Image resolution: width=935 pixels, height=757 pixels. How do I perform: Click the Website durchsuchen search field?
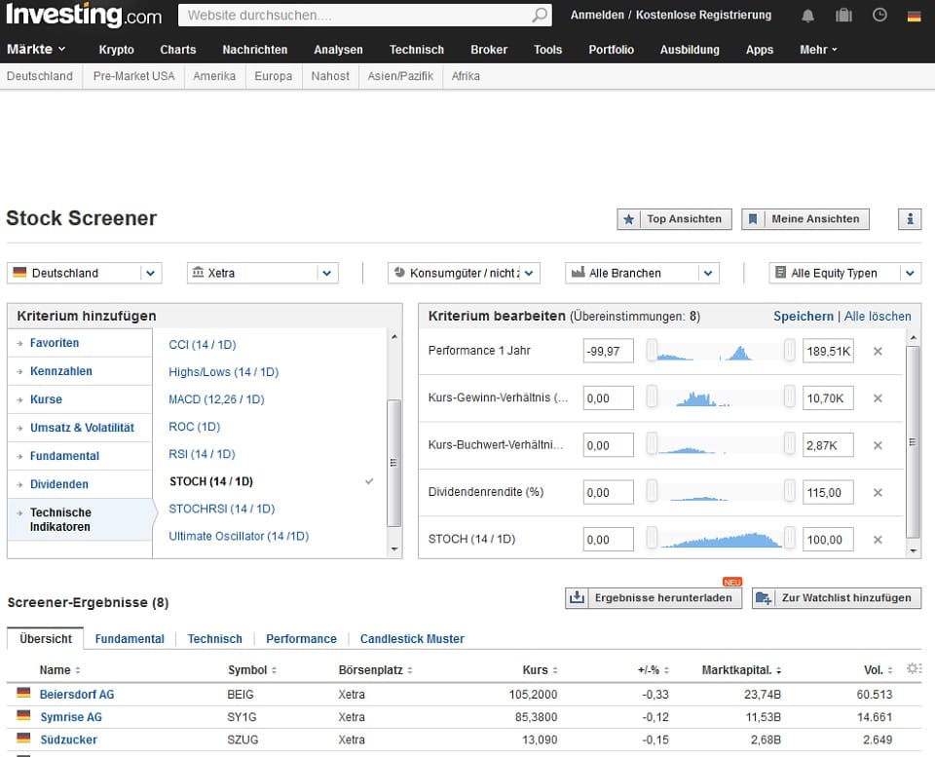coord(355,16)
